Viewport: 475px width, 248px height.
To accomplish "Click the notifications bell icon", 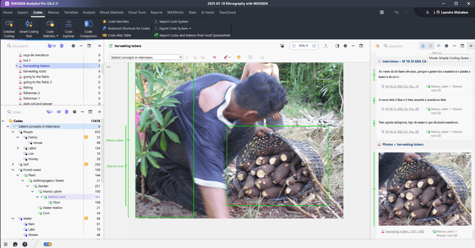I will [x=427, y=12].
